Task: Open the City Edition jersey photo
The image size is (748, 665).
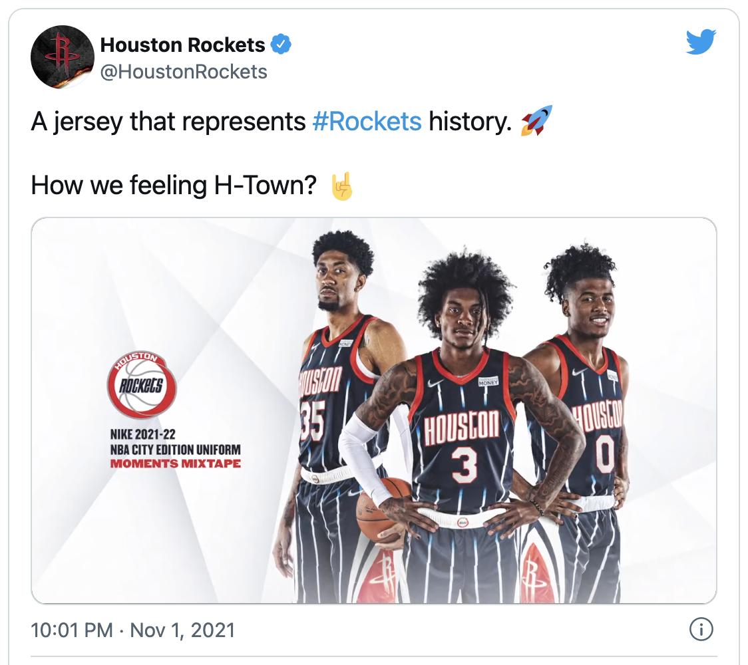Action: [x=374, y=410]
